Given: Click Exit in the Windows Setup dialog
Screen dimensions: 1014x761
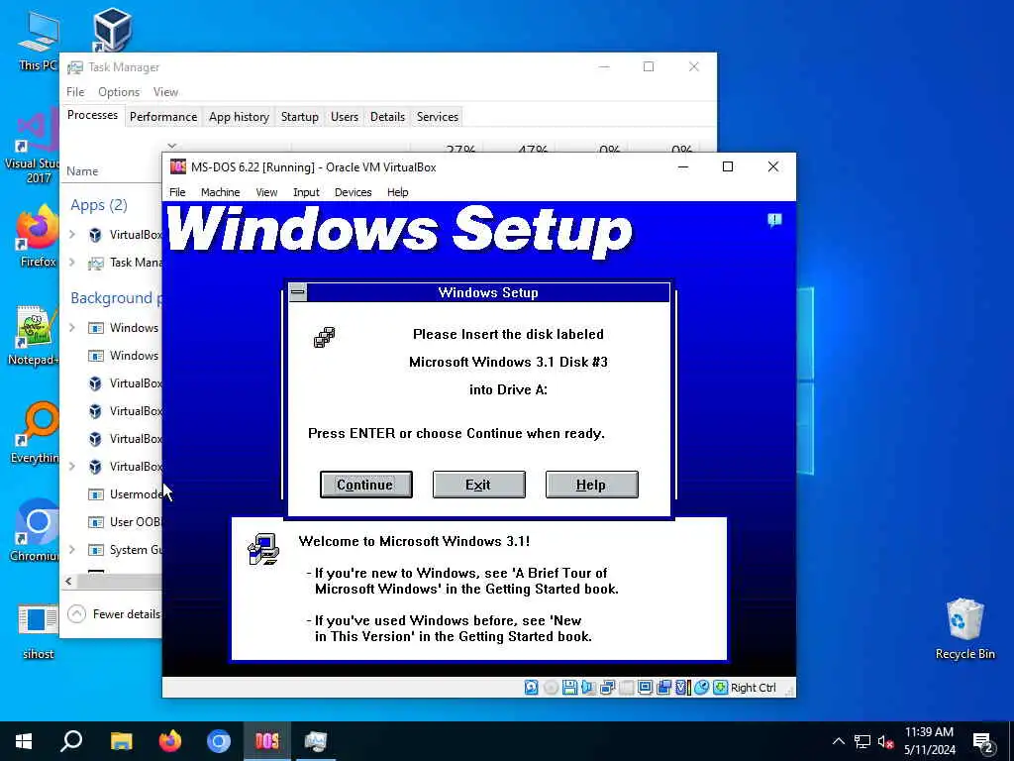Looking at the screenshot, I should [x=478, y=485].
